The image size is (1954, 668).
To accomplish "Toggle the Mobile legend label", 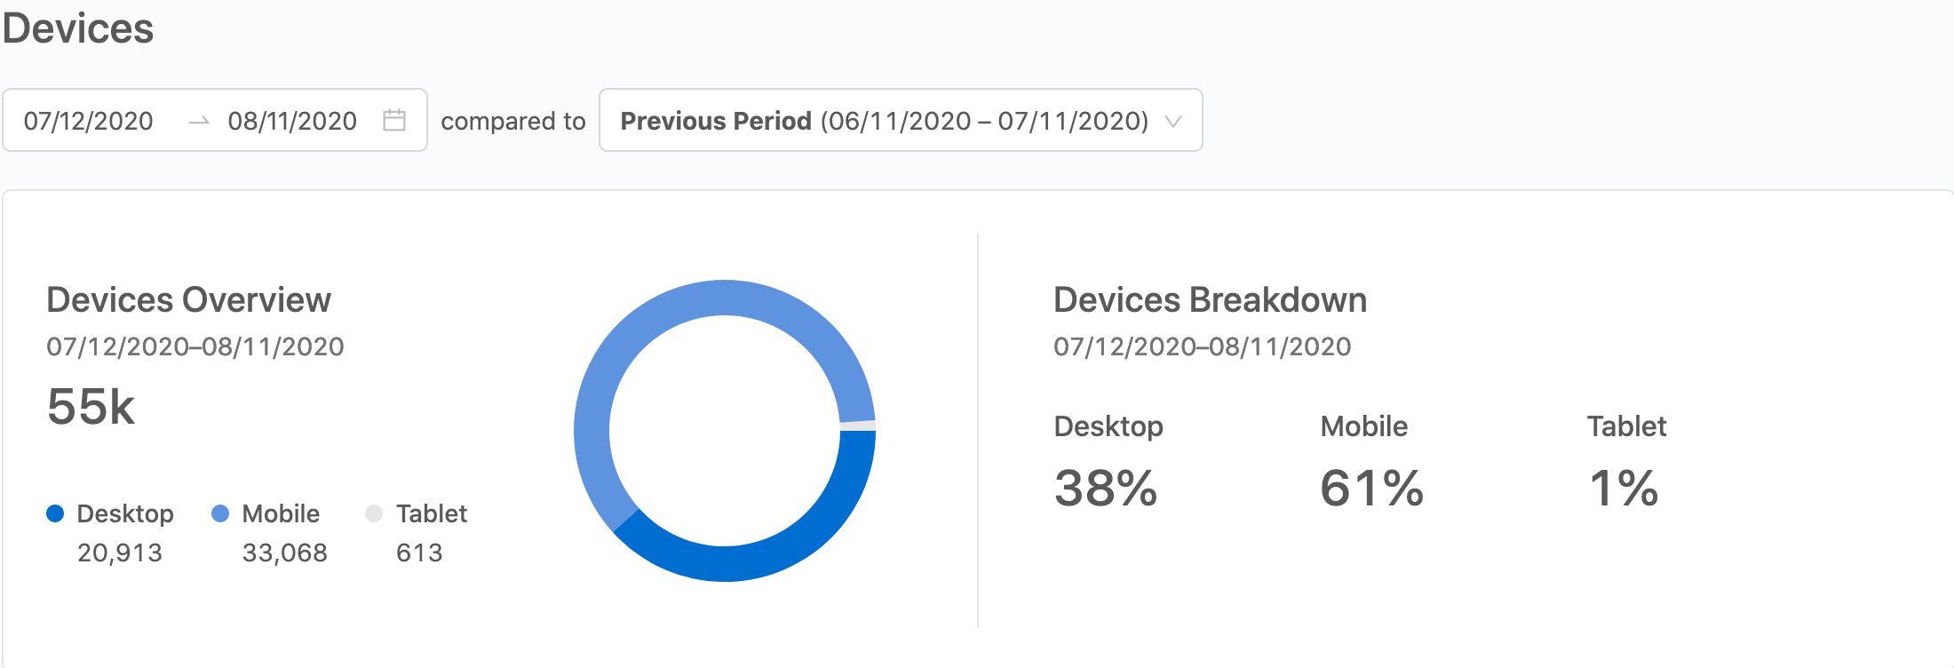I will click(x=281, y=513).
